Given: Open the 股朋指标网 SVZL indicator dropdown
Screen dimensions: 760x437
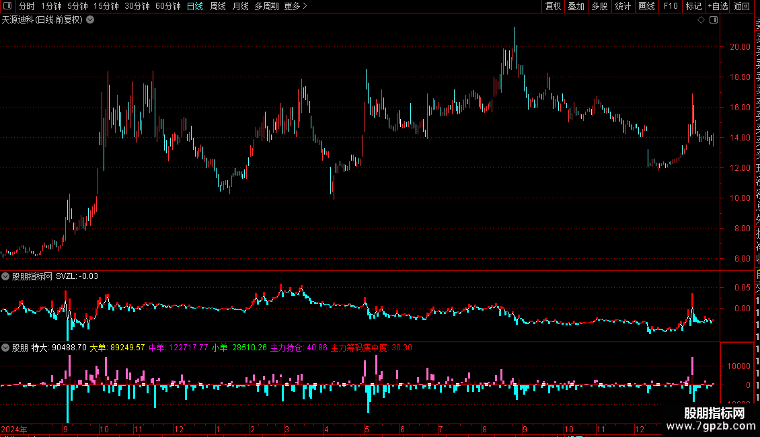Looking at the screenshot, I should click(x=5, y=276).
